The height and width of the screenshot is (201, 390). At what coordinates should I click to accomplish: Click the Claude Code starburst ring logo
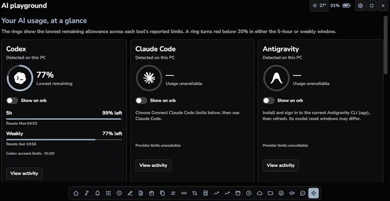149,78
